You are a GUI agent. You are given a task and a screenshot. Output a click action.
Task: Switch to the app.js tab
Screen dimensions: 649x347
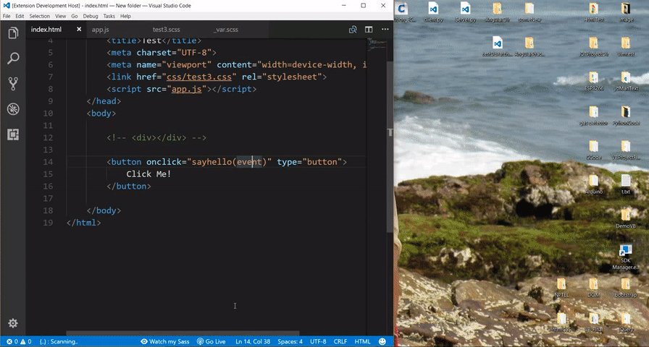(x=100, y=30)
